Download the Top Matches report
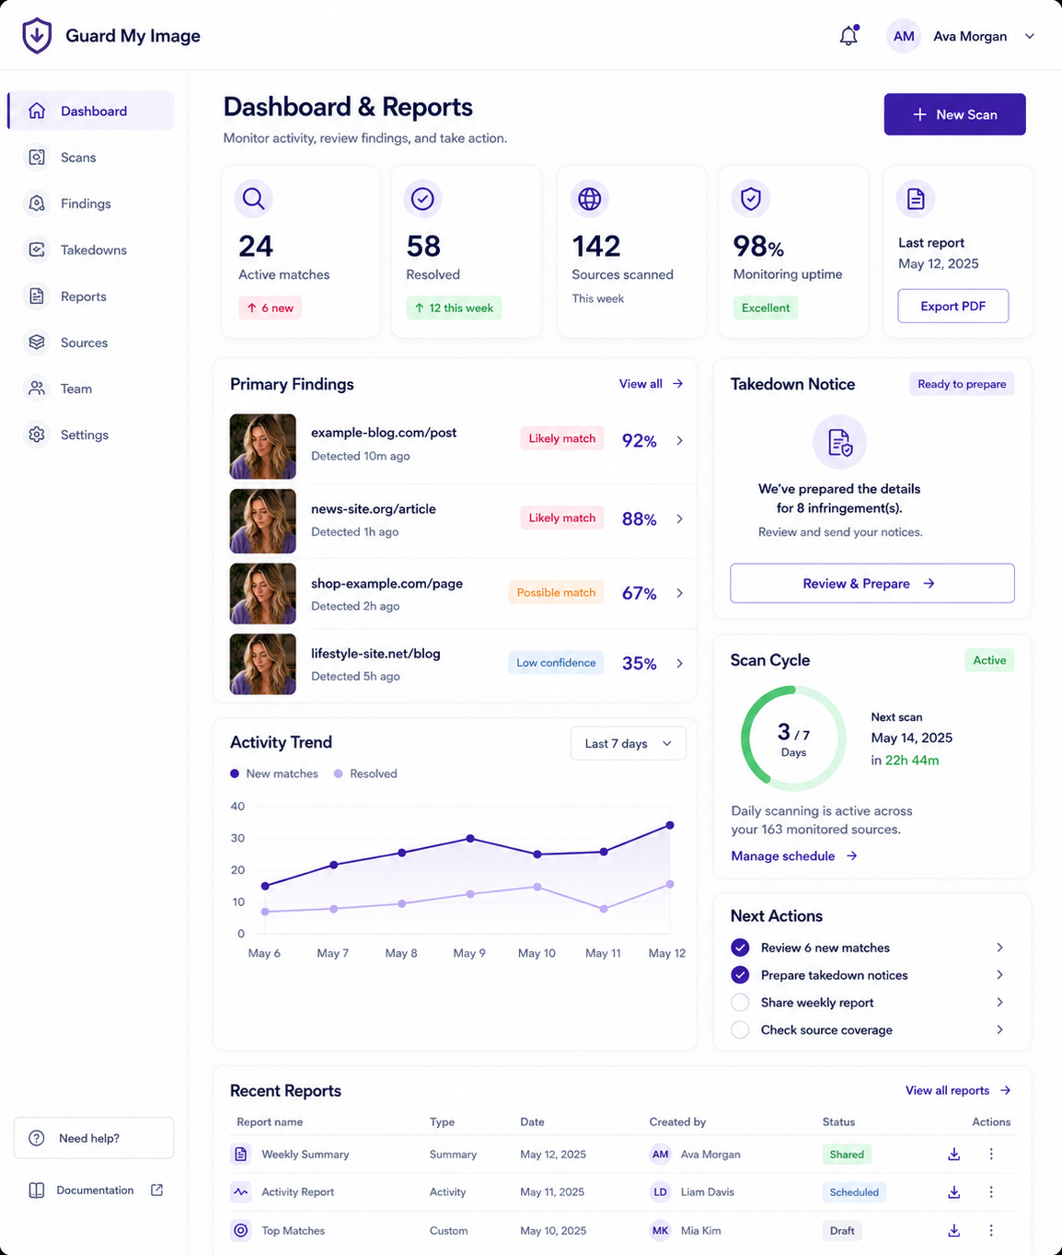The width and height of the screenshot is (1062, 1255). point(954,1230)
